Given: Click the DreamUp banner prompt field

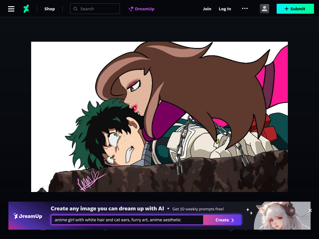Looking at the screenshot, I should point(127,220).
